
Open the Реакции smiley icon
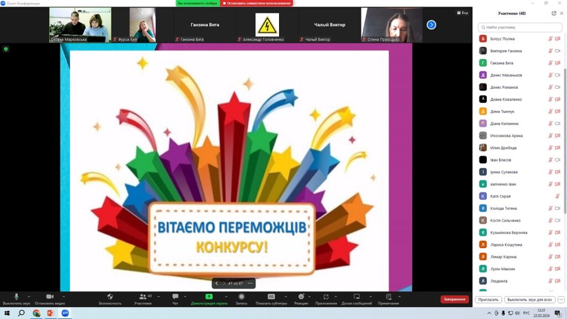click(x=301, y=297)
